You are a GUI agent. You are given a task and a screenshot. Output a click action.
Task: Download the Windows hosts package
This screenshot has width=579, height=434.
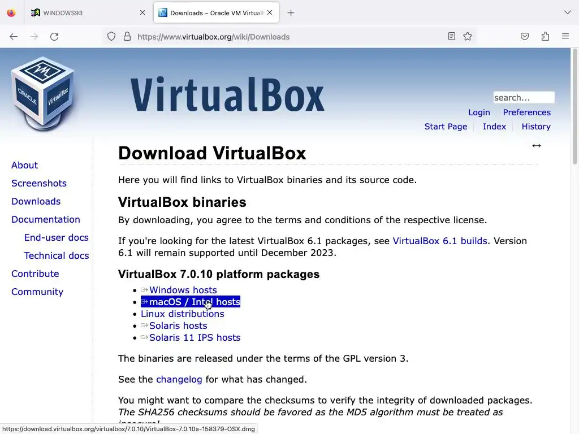click(x=183, y=290)
